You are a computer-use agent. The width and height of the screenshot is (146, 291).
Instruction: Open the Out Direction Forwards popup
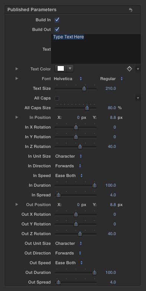(x=68, y=253)
